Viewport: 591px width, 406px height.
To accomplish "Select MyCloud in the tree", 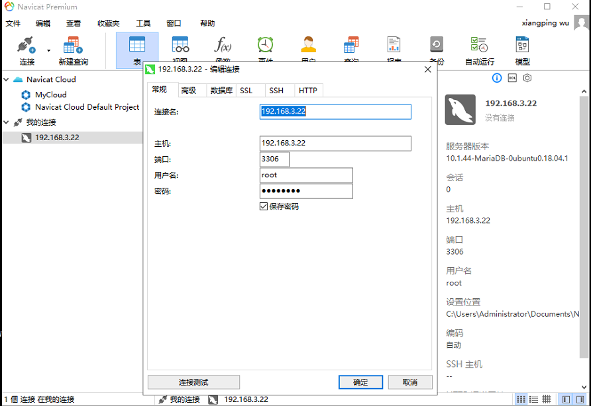I will (x=50, y=95).
